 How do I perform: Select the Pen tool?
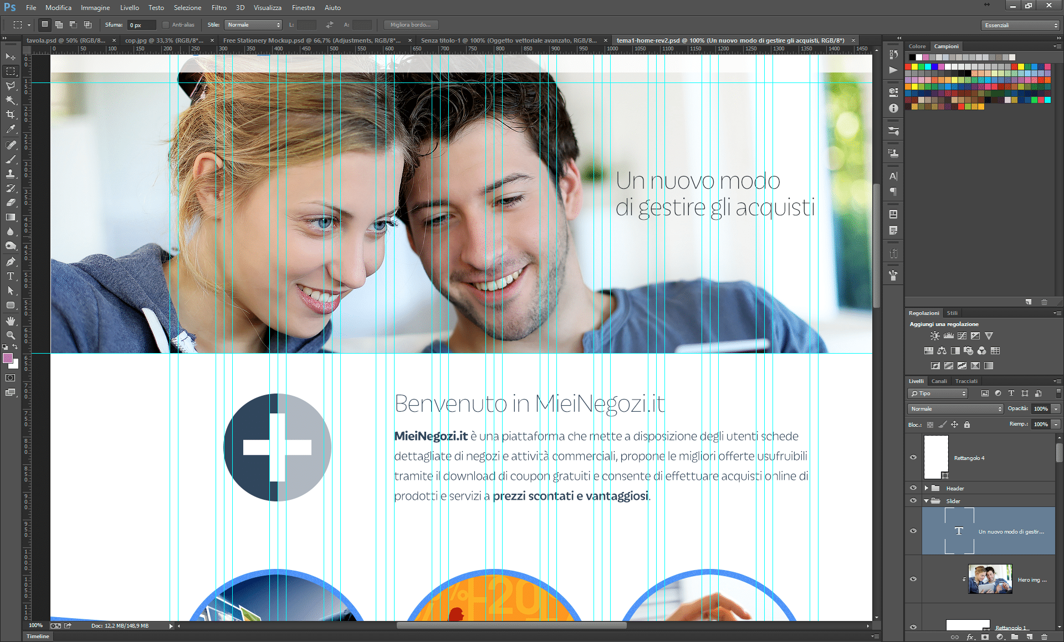(x=11, y=261)
